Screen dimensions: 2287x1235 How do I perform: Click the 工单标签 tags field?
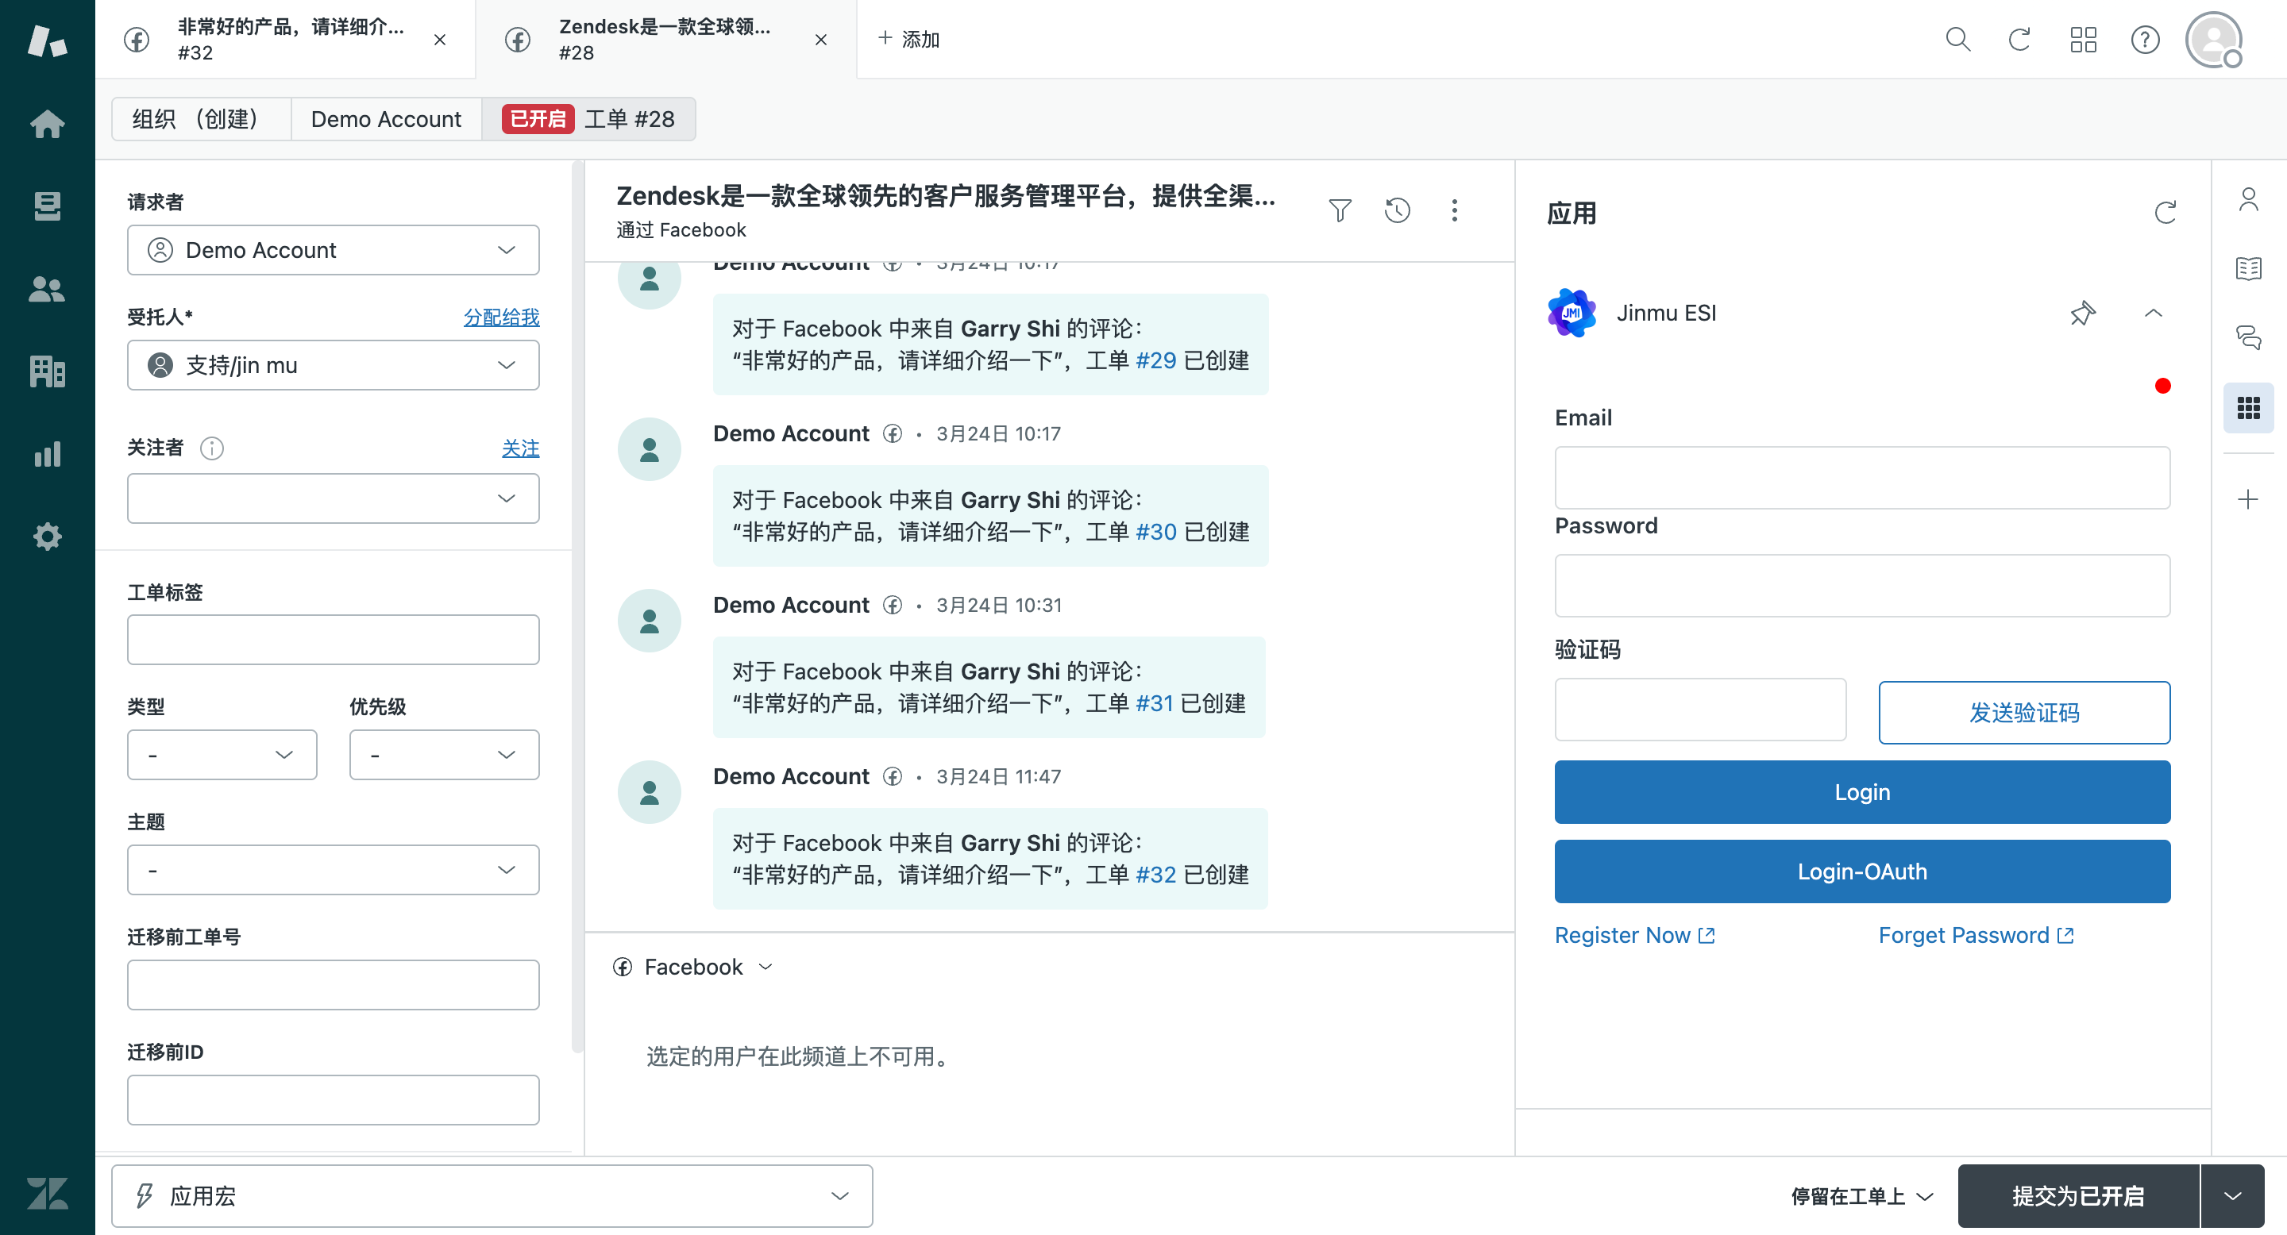[x=333, y=640]
